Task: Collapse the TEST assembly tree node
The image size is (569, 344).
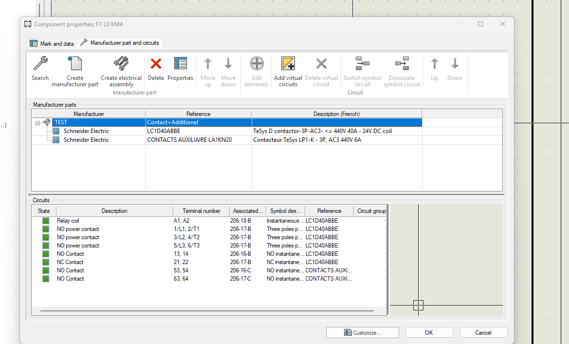Action: point(37,123)
